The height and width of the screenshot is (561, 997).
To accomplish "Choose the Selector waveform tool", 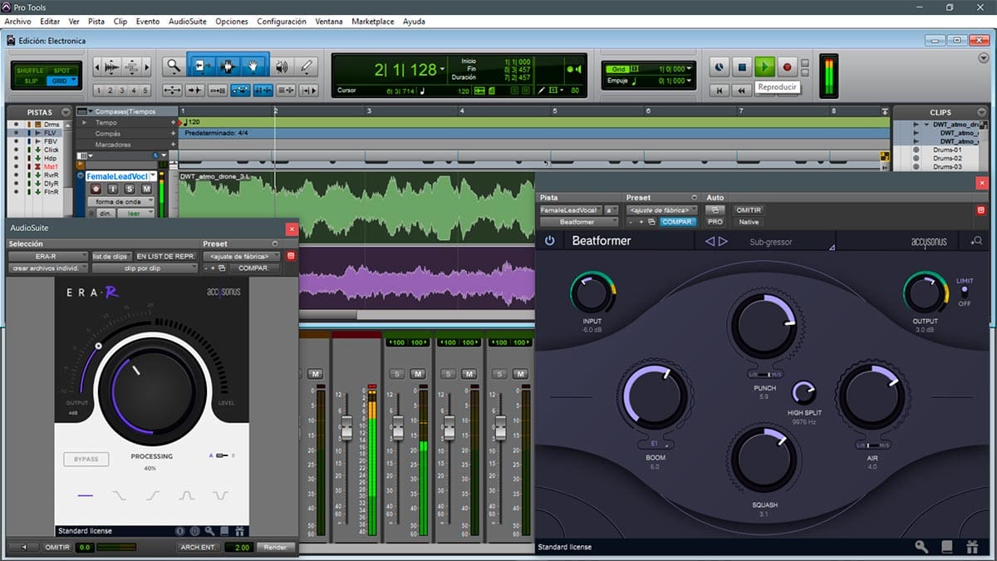I will click(x=227, y=66).
